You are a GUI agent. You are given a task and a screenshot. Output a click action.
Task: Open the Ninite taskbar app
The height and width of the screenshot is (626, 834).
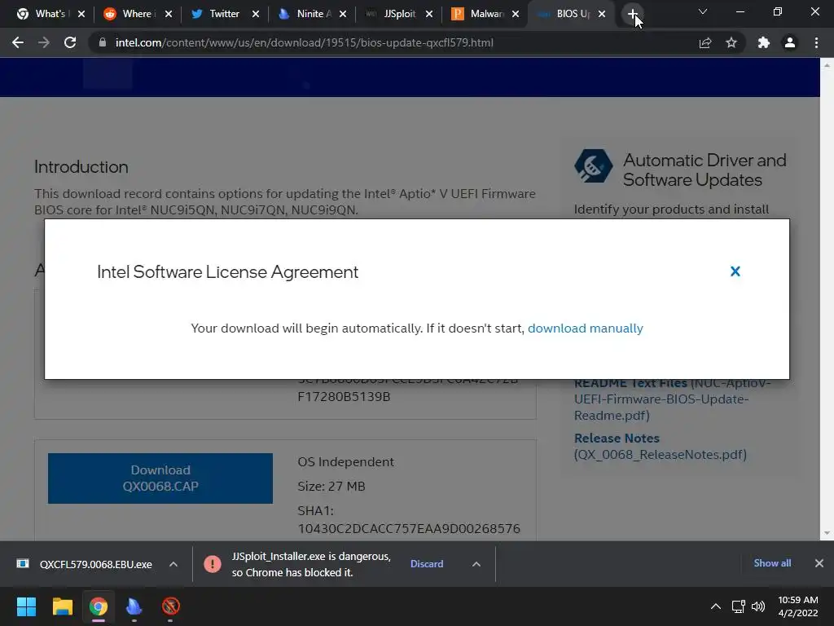134,606
